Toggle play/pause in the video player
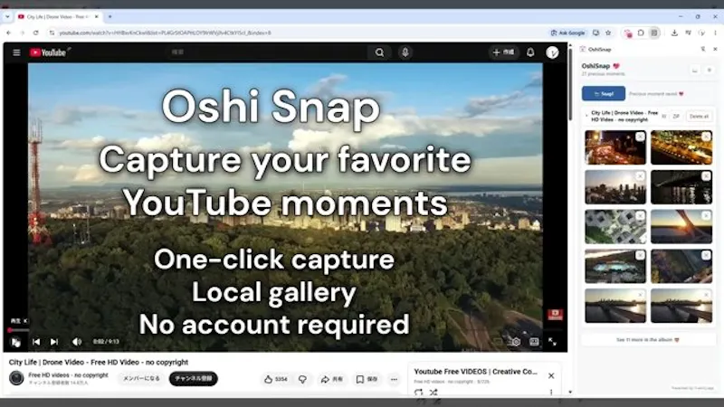 point(15,342)
